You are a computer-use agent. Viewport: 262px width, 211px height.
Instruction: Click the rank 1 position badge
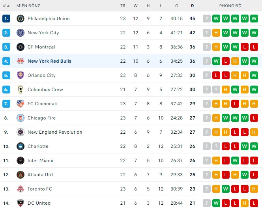click(6, 19)
